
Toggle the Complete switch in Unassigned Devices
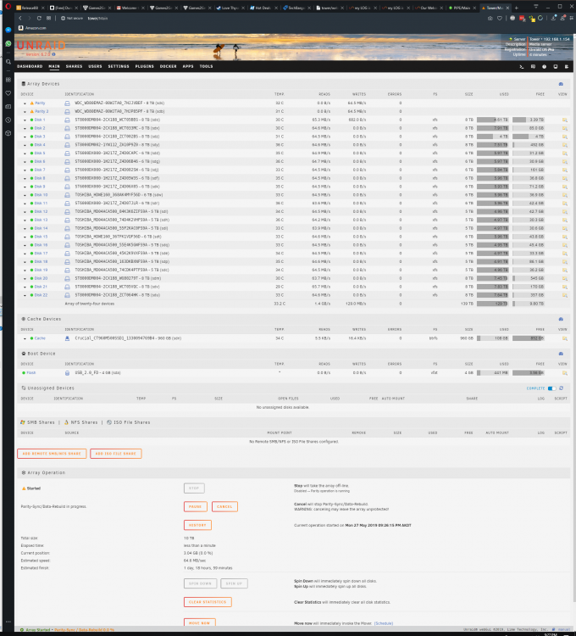coord(552,388)
